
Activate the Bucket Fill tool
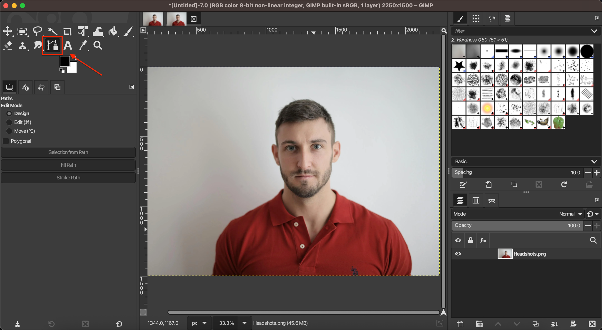pyautogui.click(x=113, y=31)
